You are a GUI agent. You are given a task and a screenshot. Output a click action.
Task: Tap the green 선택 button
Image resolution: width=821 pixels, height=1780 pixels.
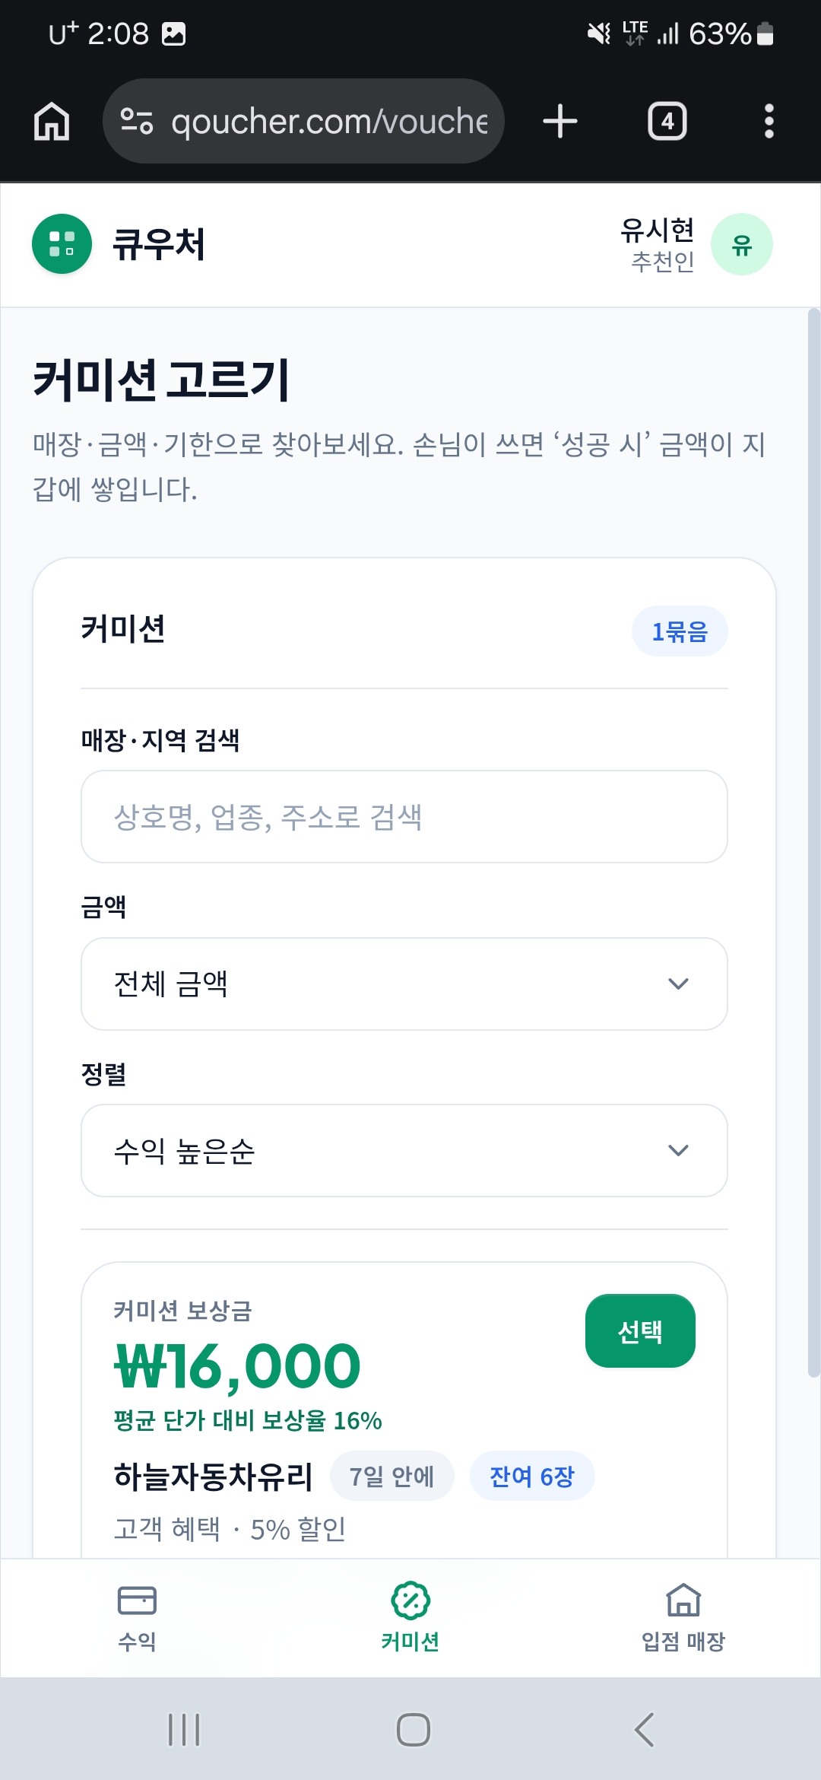click(x=640, y=1330)
